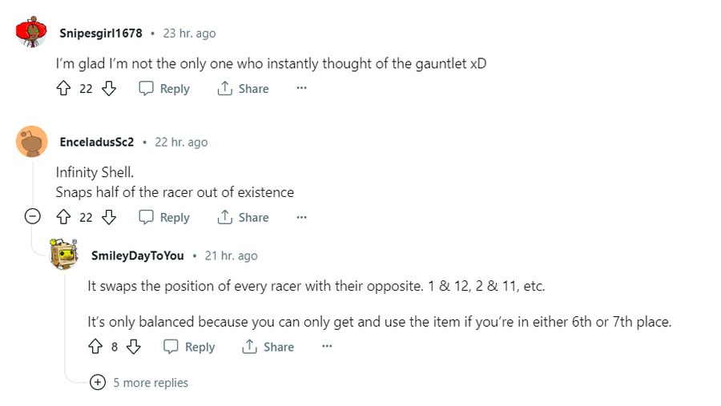Open Snipesgirl1678's avatar profile picture

[32, 33]
